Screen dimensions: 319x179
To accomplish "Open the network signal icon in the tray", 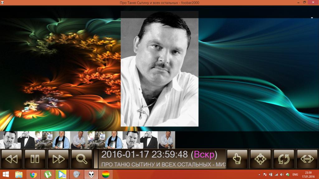I will click(276, 175).
